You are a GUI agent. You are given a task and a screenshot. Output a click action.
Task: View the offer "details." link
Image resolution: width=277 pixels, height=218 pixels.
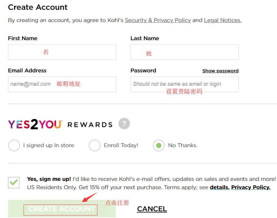(x=219, y=187)
